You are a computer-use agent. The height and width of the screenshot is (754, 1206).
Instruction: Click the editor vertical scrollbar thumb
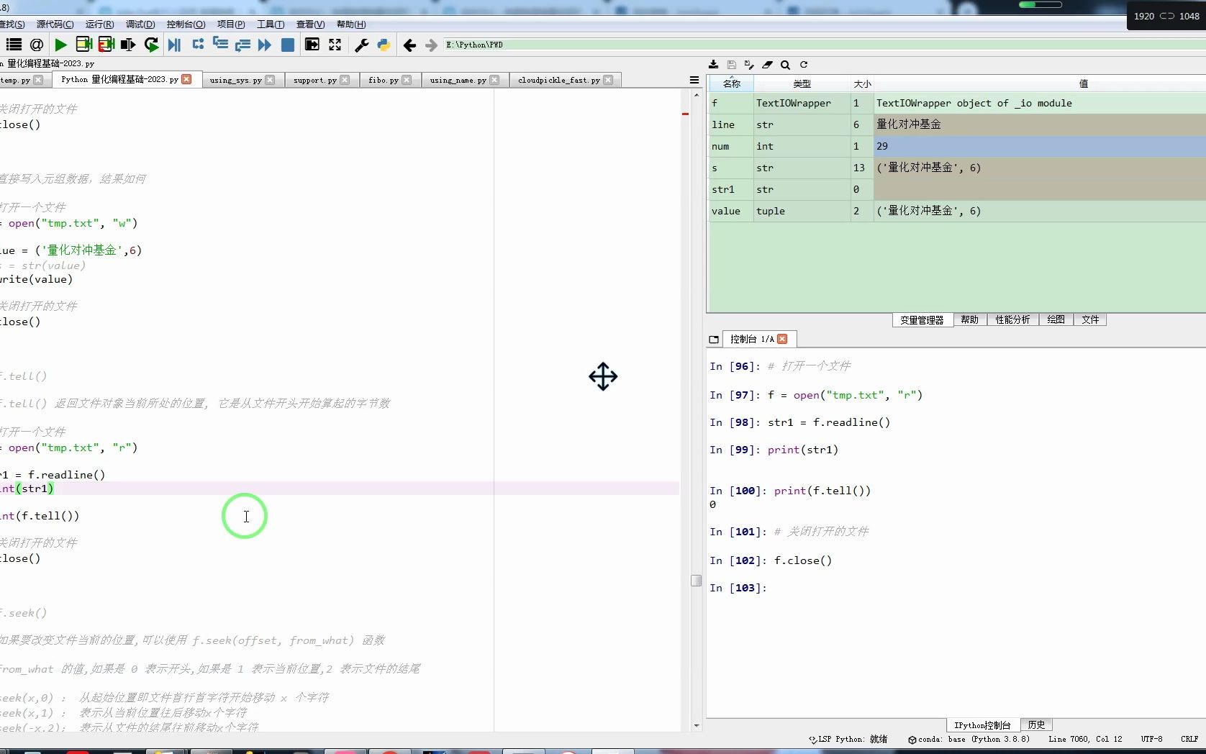click(x=696, y=580)
